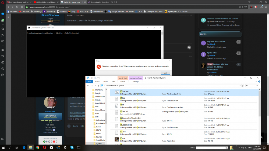The width and height of the screenshot is (269, 151).
Task: Select l2.ini configuration file result
Action: (x=184, y=106)
